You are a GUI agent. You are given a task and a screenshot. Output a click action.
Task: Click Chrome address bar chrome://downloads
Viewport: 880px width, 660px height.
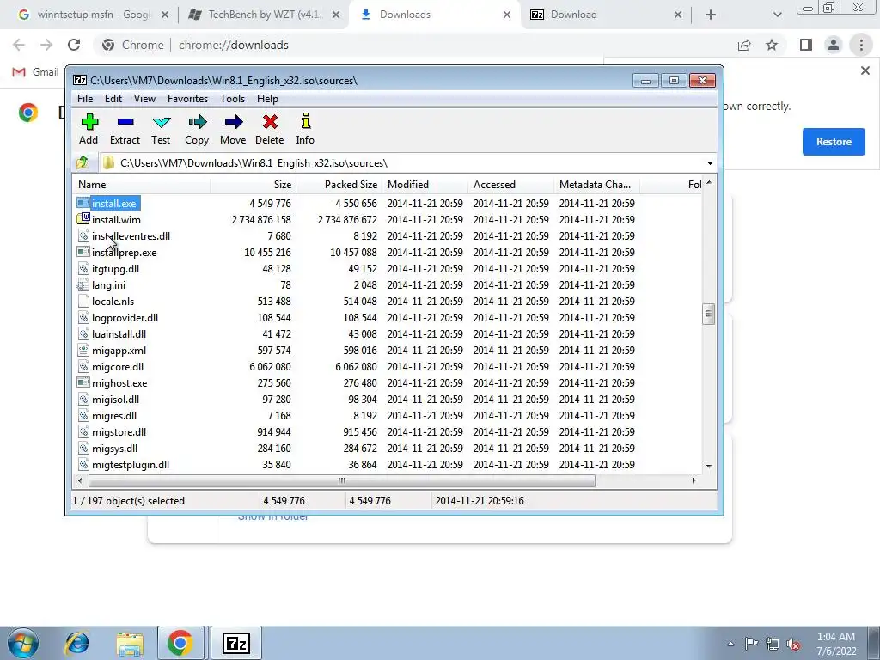(233, 45)
